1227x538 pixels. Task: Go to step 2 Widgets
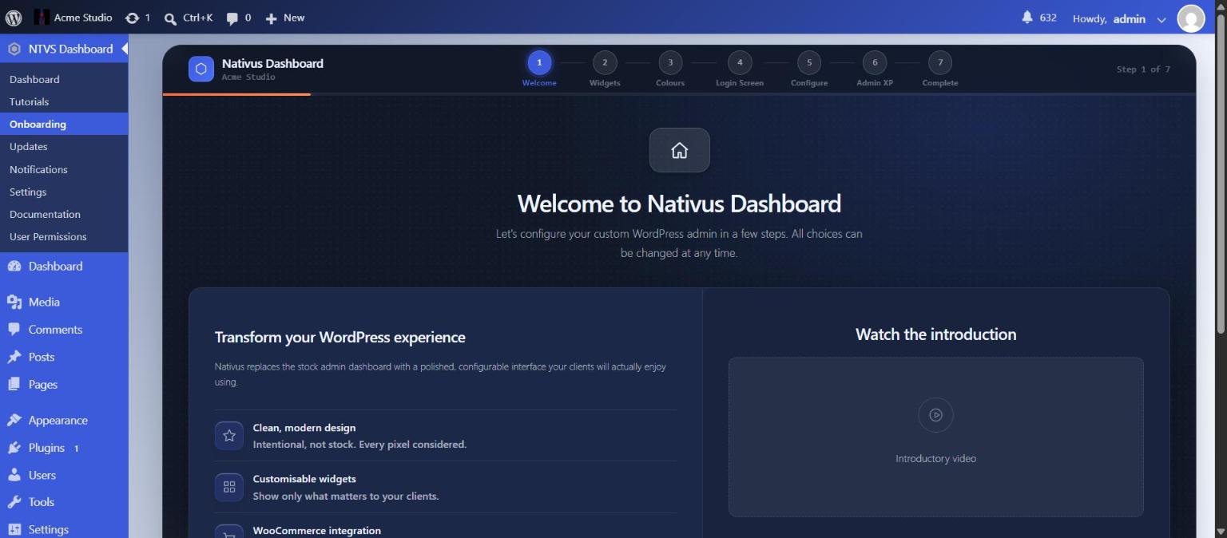[x=605, y=69]
